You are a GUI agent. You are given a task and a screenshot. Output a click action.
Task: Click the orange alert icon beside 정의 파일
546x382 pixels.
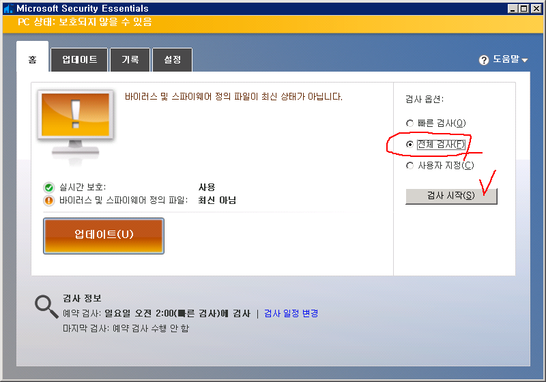(x=48, y=201)
